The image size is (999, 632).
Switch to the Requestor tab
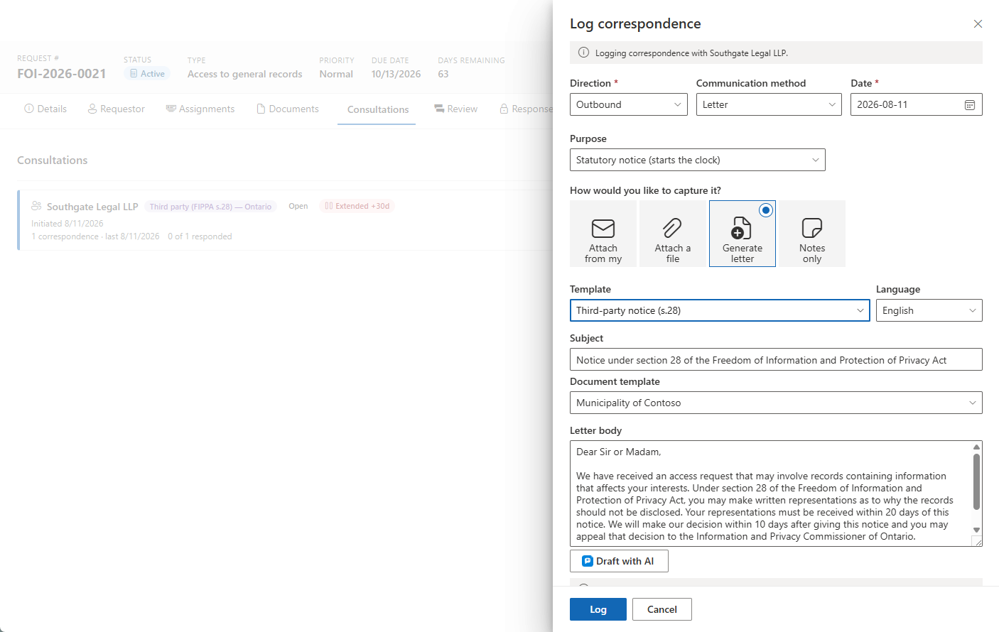[x=117, y=109]
